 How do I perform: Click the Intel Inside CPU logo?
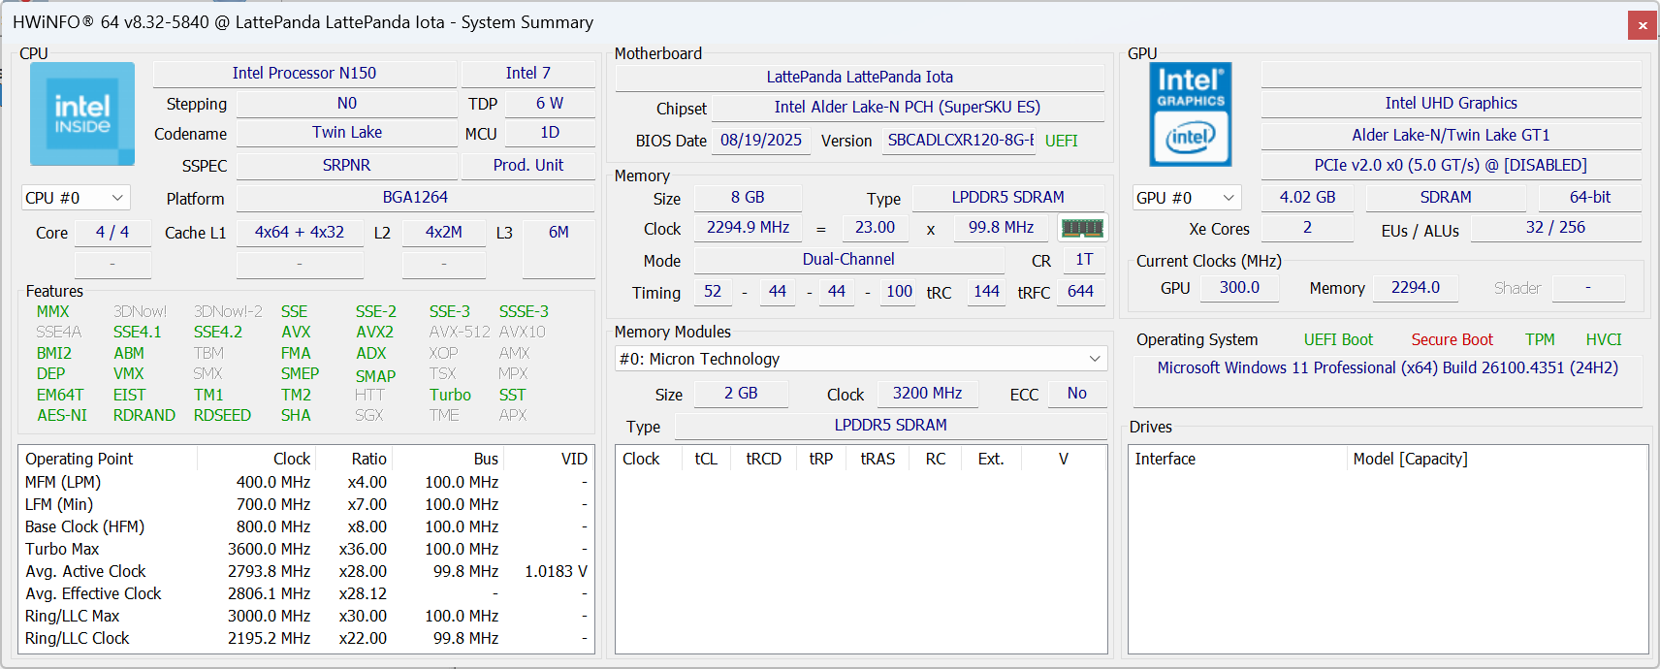(x=82, y=113)
